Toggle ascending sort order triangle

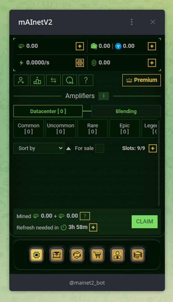(68, 148)
